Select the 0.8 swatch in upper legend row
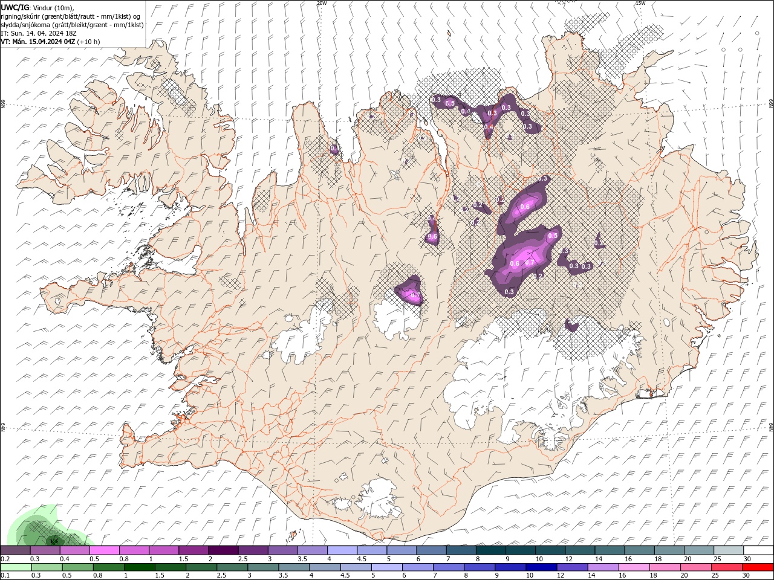The image size is (774, 580). (134, 550)
